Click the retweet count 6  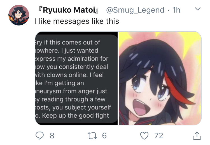tap(104, 136)
